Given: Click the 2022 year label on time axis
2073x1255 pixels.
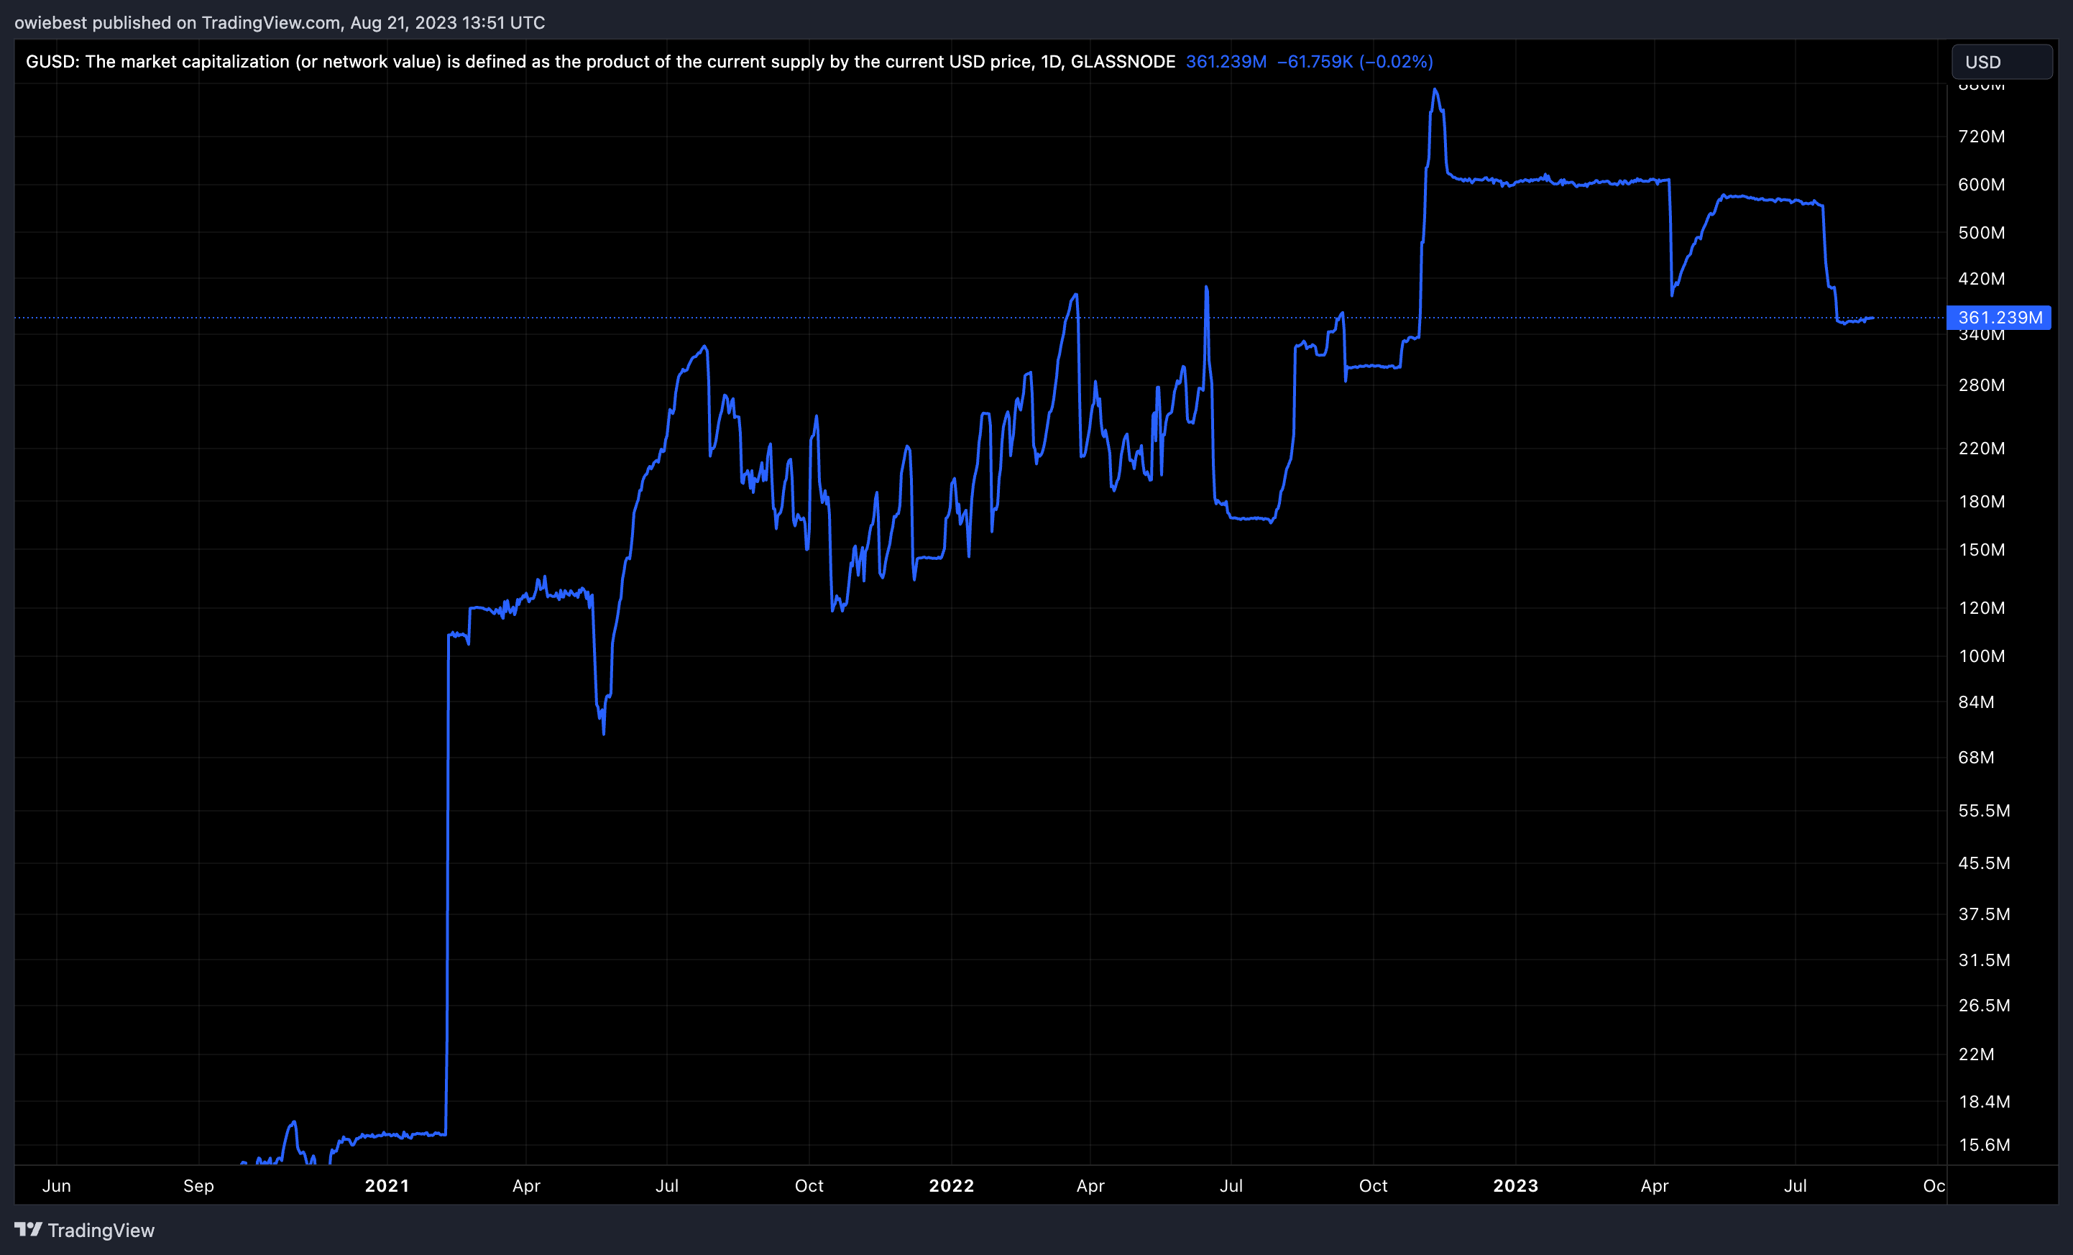Looking at the screenshot, I should click(x=952, y=1186).
